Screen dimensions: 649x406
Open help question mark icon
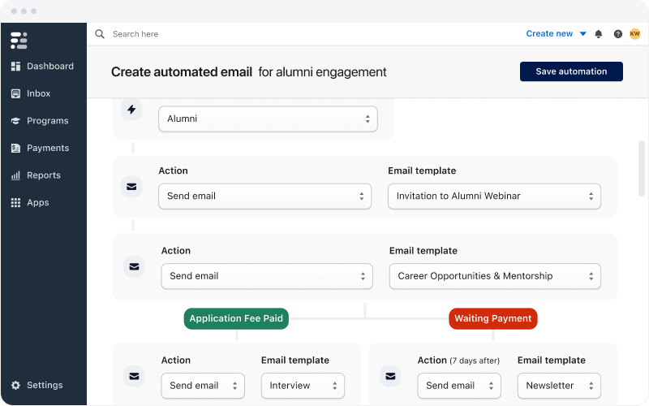[x=618, y=34]
